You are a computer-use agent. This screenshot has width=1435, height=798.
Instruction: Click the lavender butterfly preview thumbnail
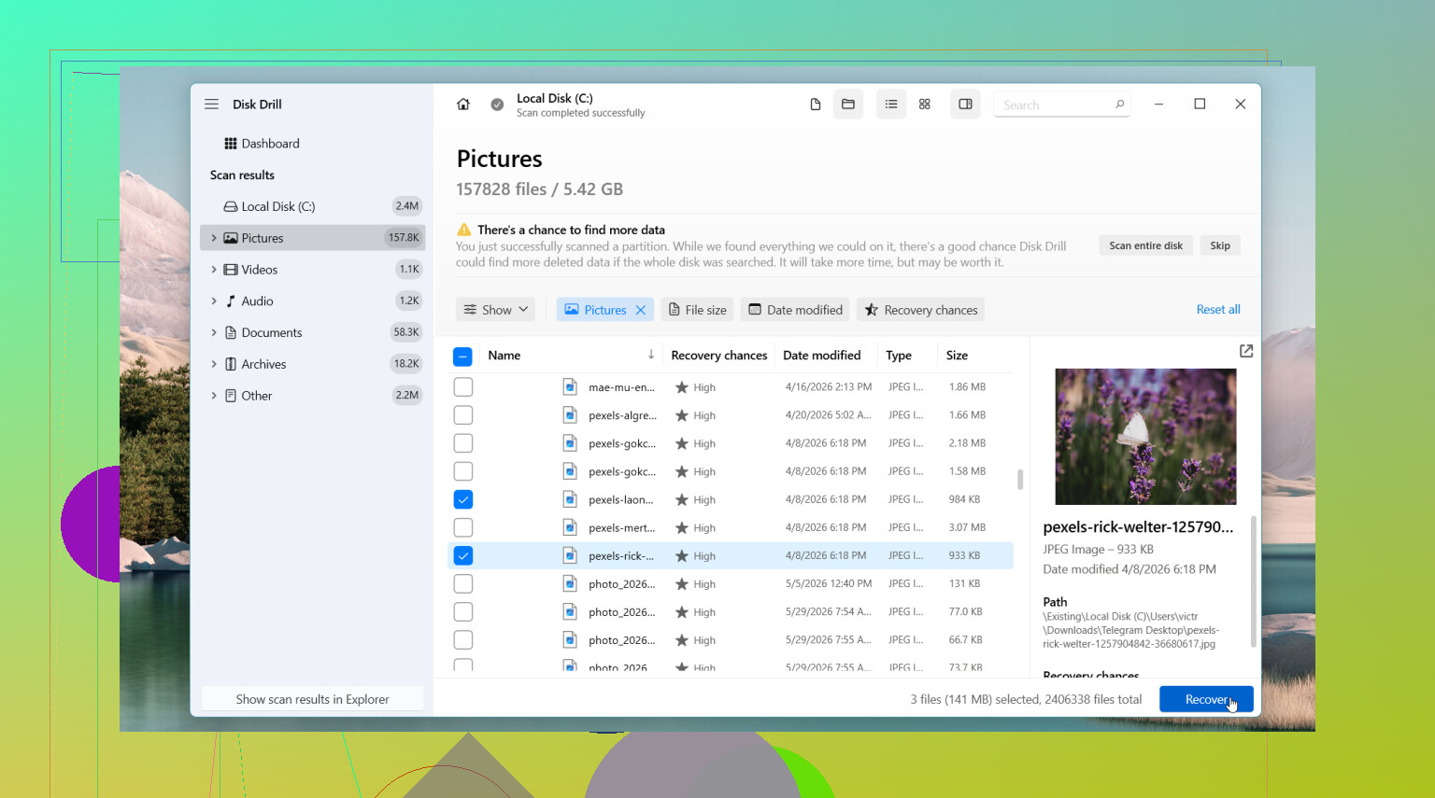coord(1145,437)
